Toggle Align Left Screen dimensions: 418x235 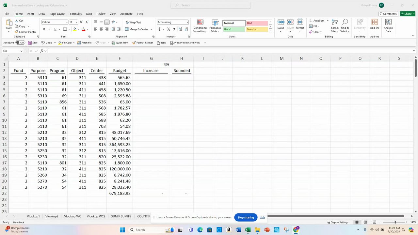point(96,29)
